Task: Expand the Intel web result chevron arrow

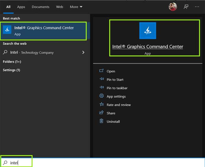Action: tap(83, 53)
